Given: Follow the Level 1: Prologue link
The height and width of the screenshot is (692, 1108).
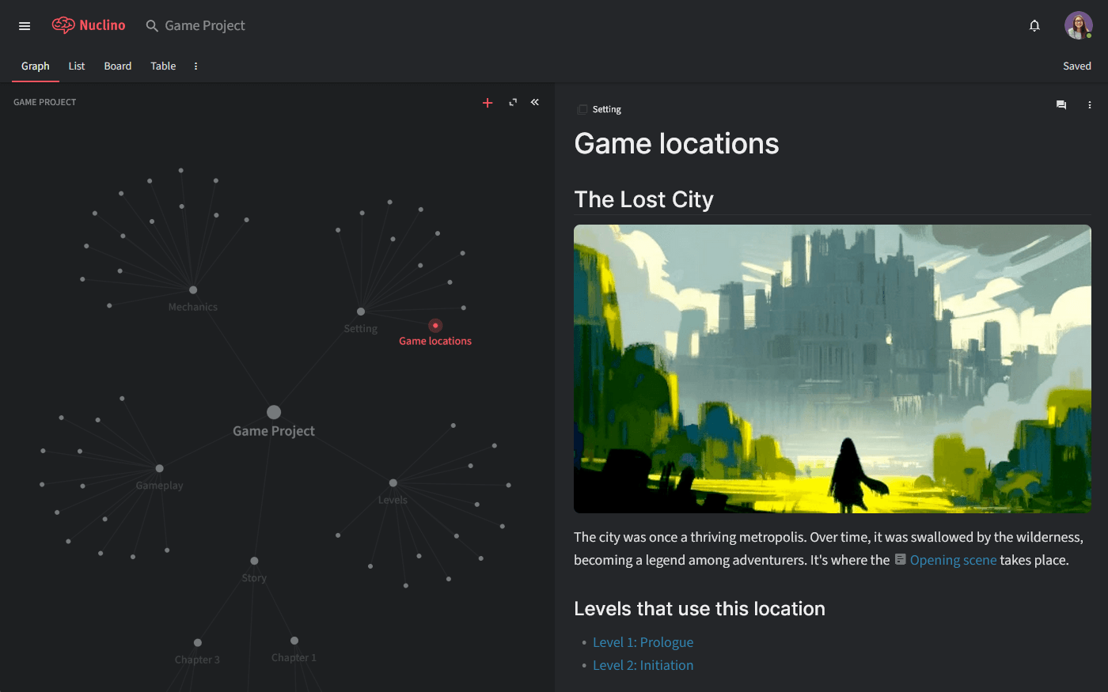Looking at the screenshot, I should [643, 641].
